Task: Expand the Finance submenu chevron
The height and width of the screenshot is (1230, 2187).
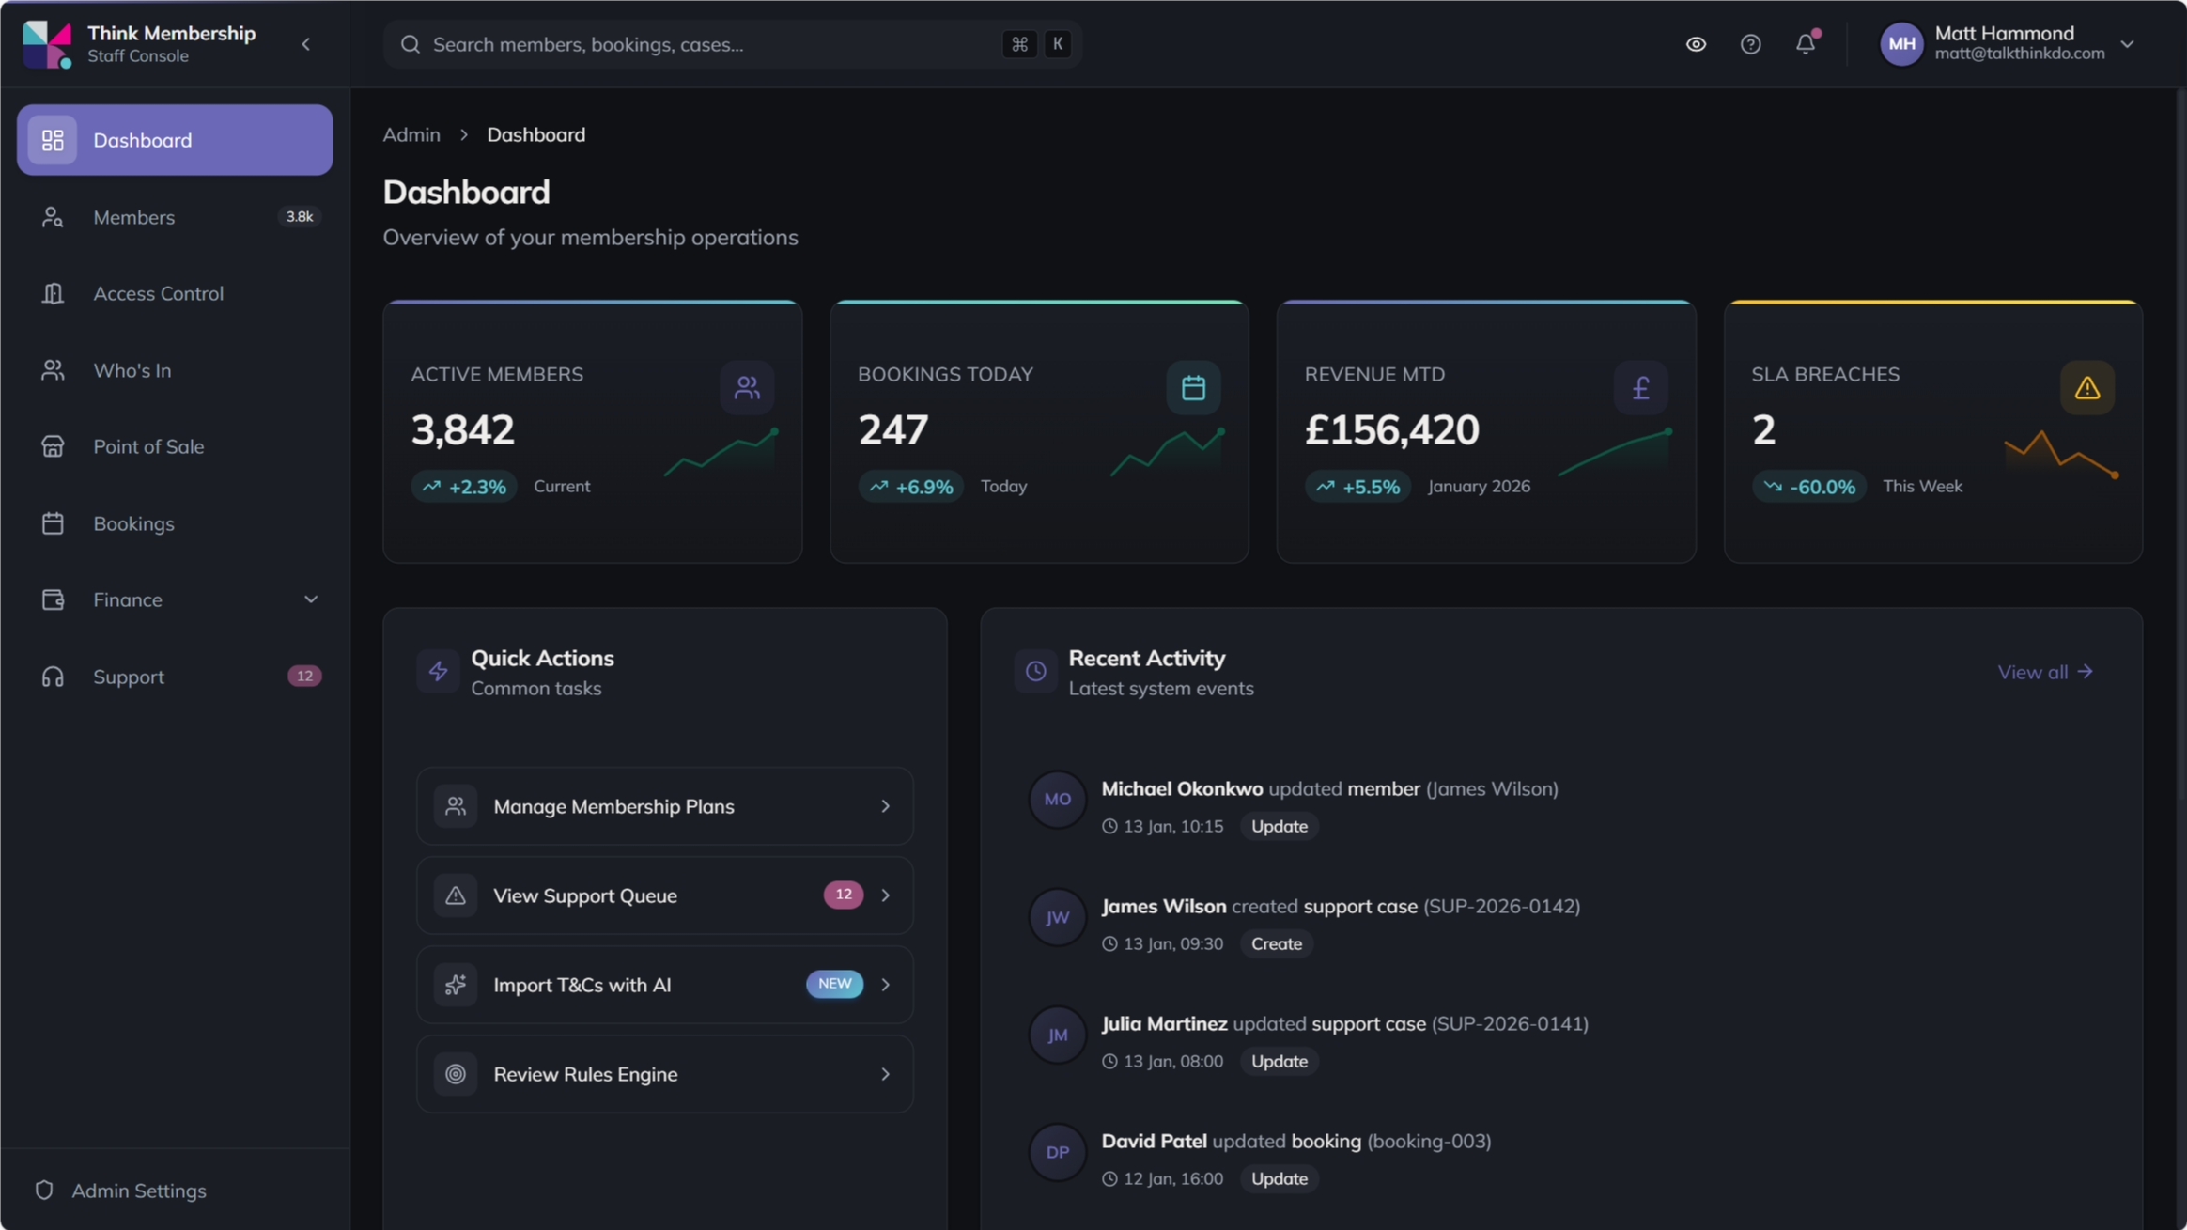Action: tap(310, 599)
